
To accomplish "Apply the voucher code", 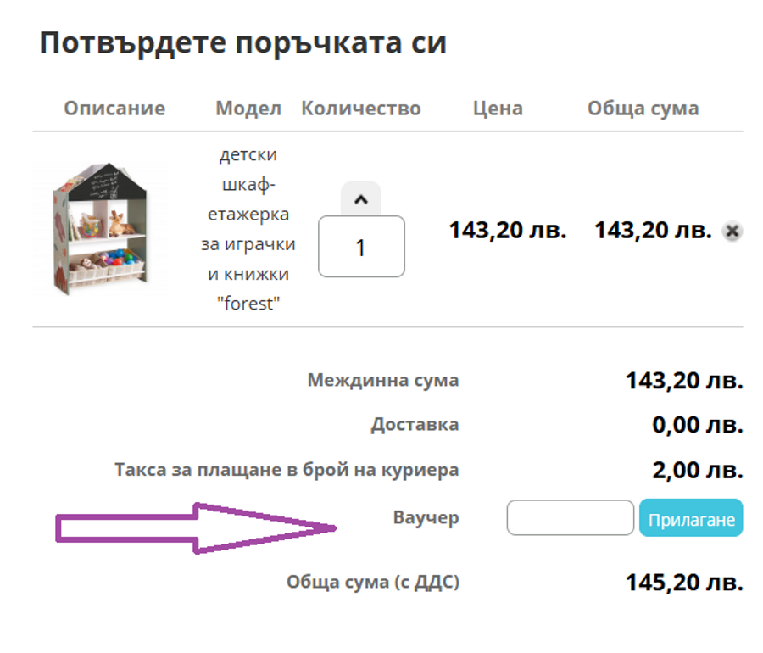I will click(691, 517).
